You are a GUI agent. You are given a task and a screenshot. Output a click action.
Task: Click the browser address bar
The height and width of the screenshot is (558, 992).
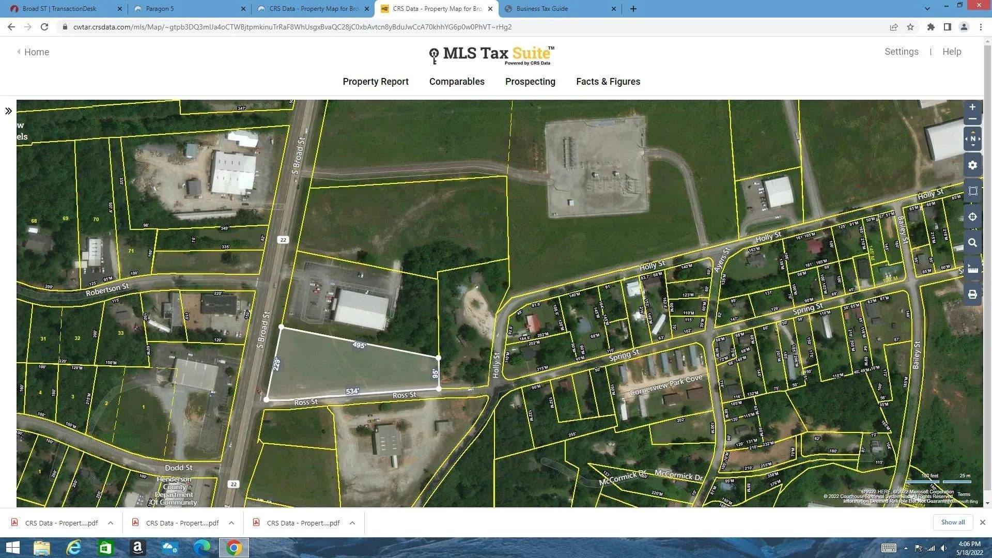pyautogui.click(x=292, y=27)
